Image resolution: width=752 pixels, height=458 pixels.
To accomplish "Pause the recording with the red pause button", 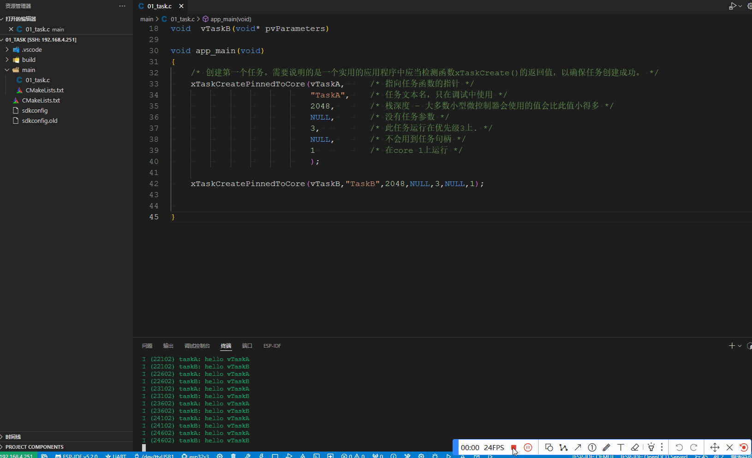I will tap(528, 447).
